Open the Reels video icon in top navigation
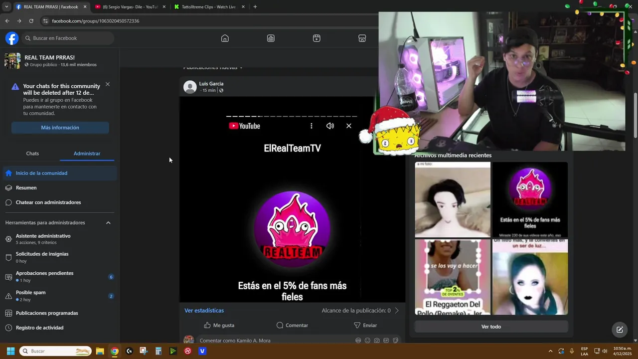The image size is (638, 359). (317, 38)
